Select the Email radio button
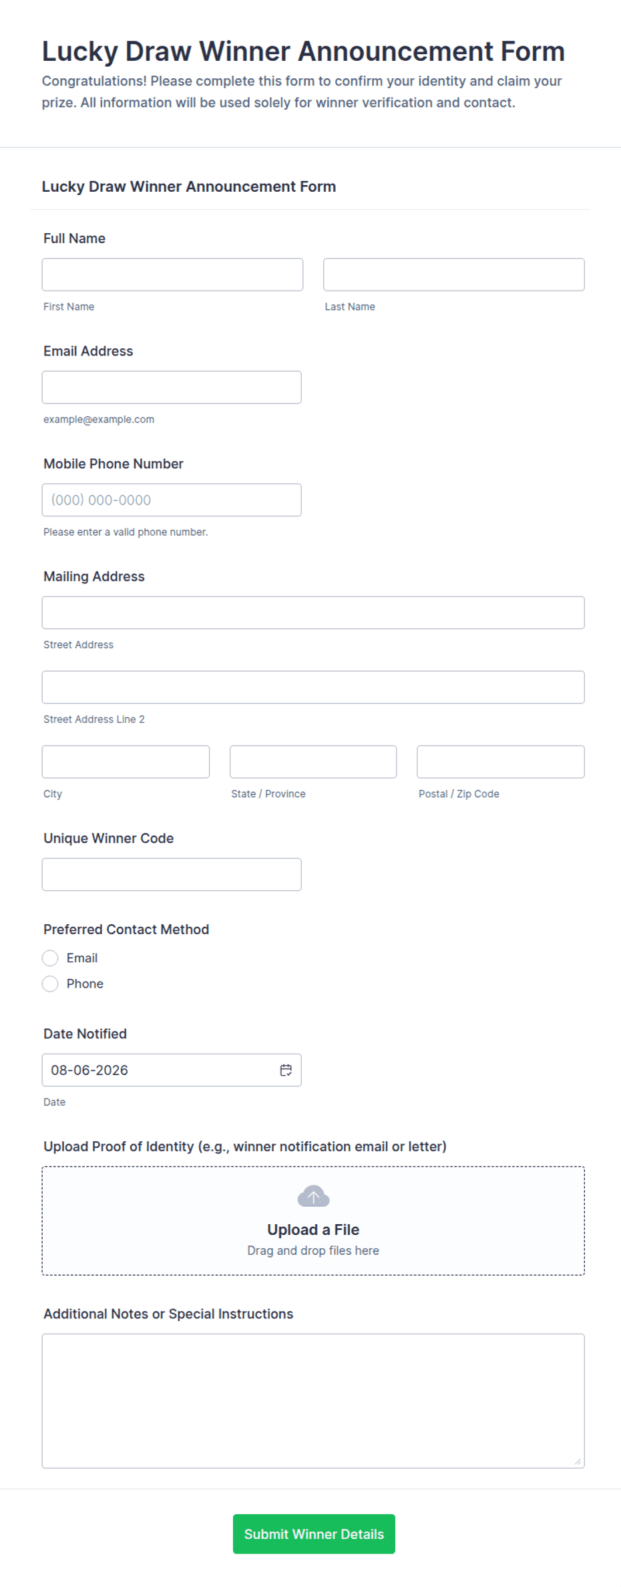The height and width of the screenshot is (1587, 621). (x=50, y=958)
